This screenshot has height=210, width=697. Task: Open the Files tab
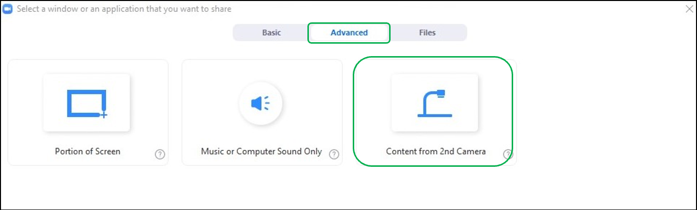coord(427,33)
